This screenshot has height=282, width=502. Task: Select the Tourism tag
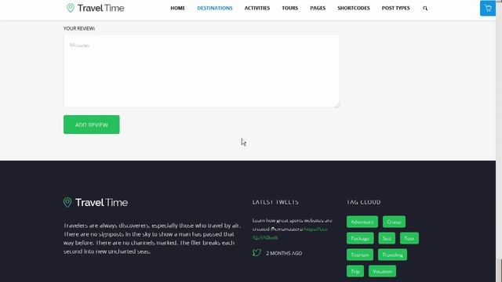click(360, 255)
